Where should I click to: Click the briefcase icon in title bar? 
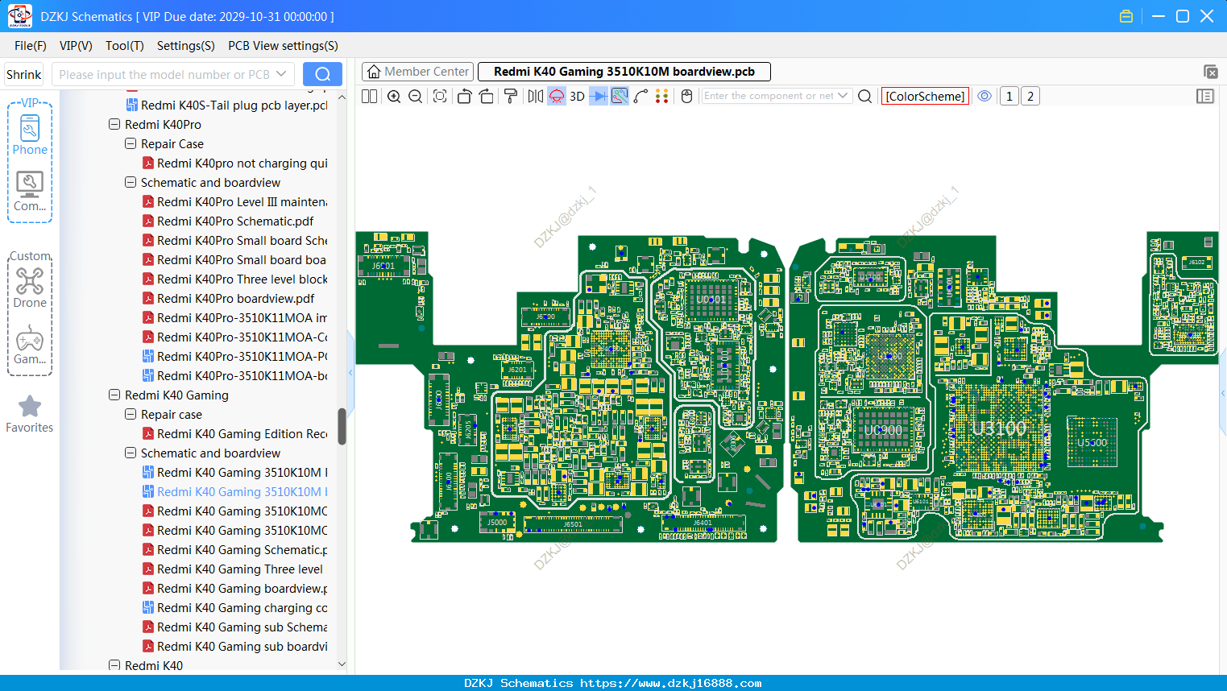[x=1126, y=16]
